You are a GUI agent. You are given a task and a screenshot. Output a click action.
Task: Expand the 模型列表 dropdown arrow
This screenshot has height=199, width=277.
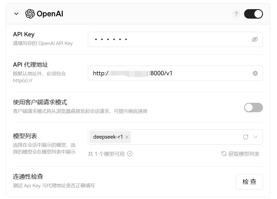[256, 137]
